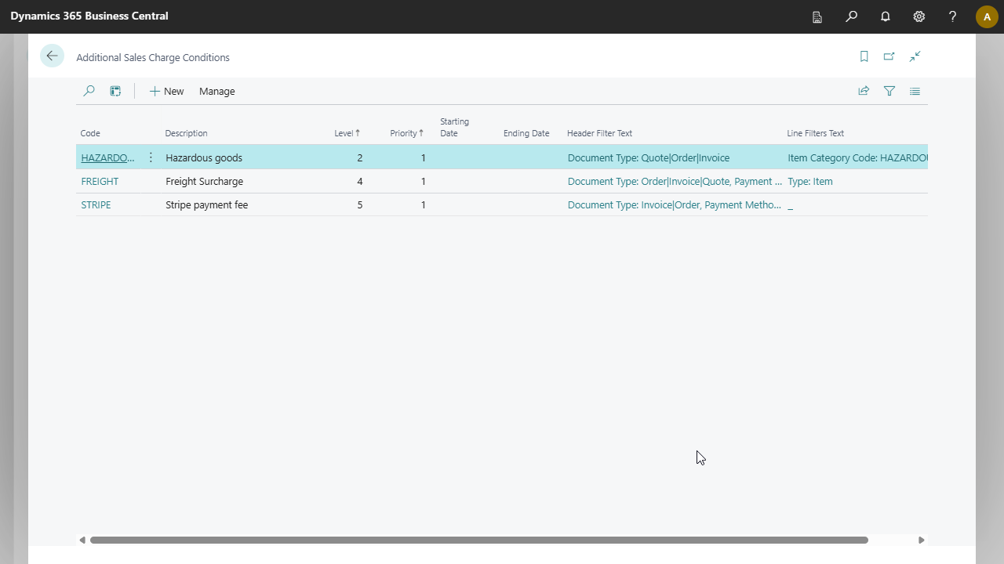Select 'Freight Surcharge' description cell
The width and height of the screenshot is (1004, 564).
point(204,181)
